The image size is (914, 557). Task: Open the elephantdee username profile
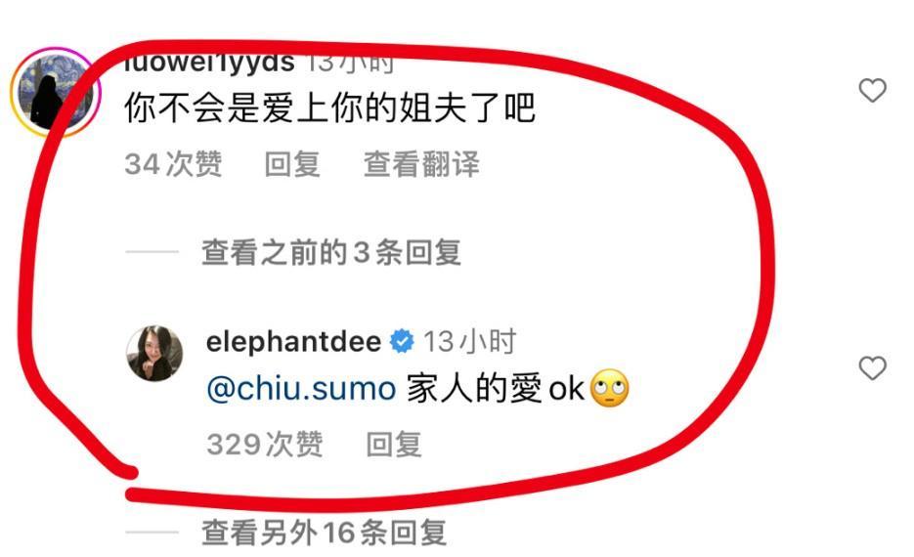coord(293,341)
